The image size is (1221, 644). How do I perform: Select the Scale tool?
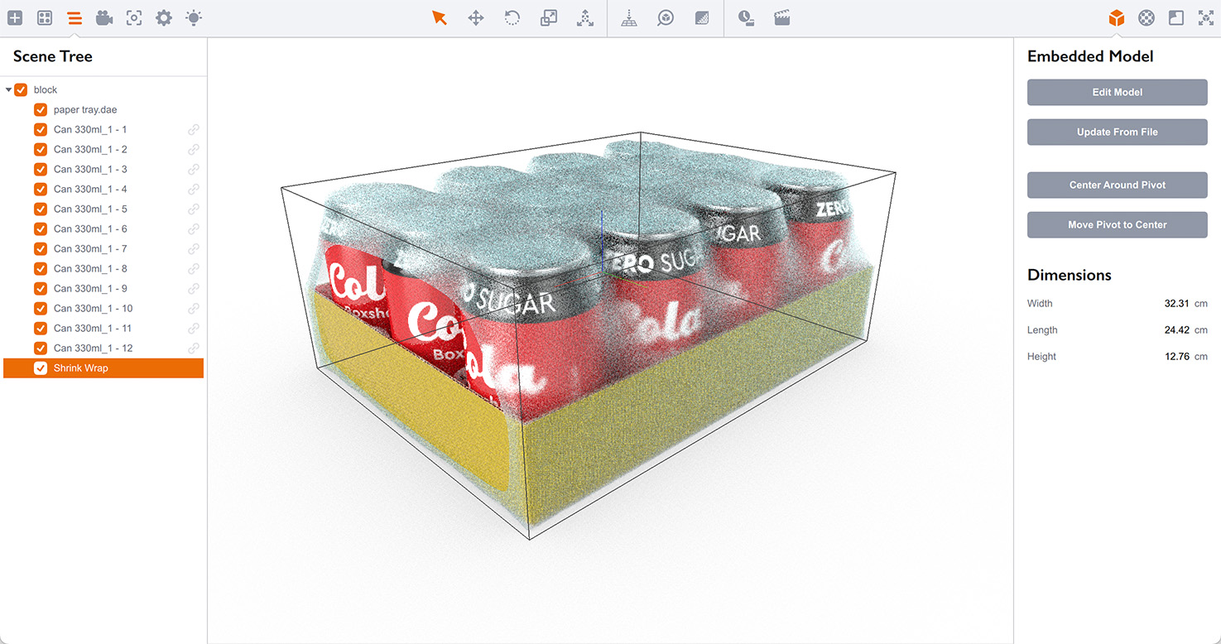(549, 17)
